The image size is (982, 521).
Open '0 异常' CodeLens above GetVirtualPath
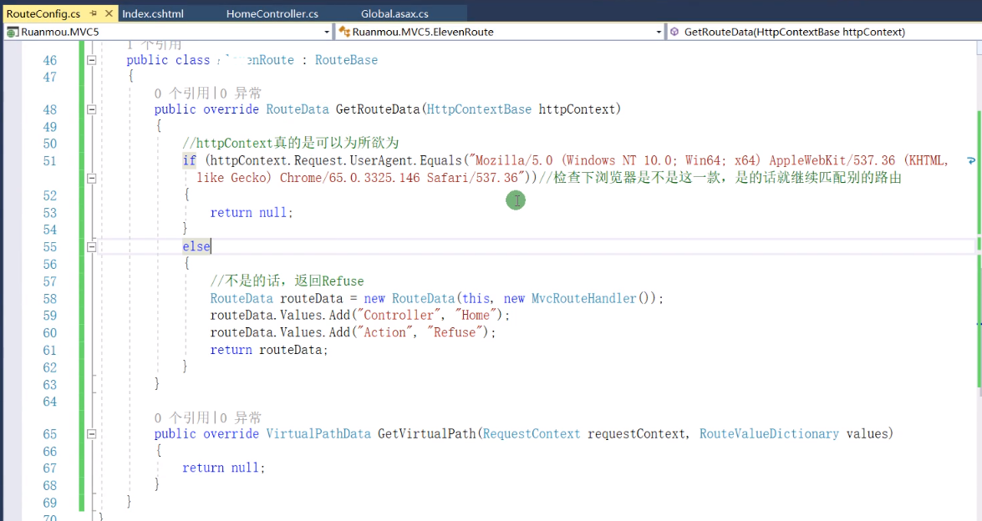[x=242, y=417]
